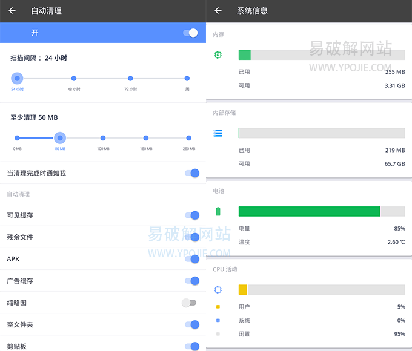The image size is (412, 351).
Task: Click the 219 MB storage used value
Action: (395, 150)
